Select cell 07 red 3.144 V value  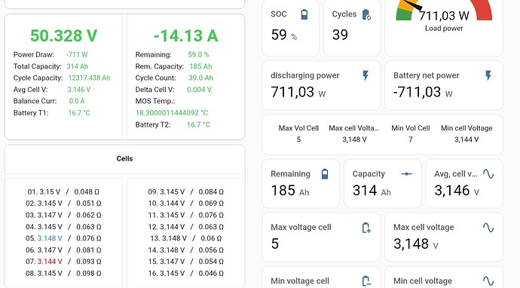pyautogui.click(x=50, y=262)
